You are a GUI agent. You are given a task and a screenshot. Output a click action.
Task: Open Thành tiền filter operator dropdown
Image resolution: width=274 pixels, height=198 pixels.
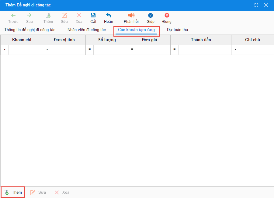(x=174, y=49)
